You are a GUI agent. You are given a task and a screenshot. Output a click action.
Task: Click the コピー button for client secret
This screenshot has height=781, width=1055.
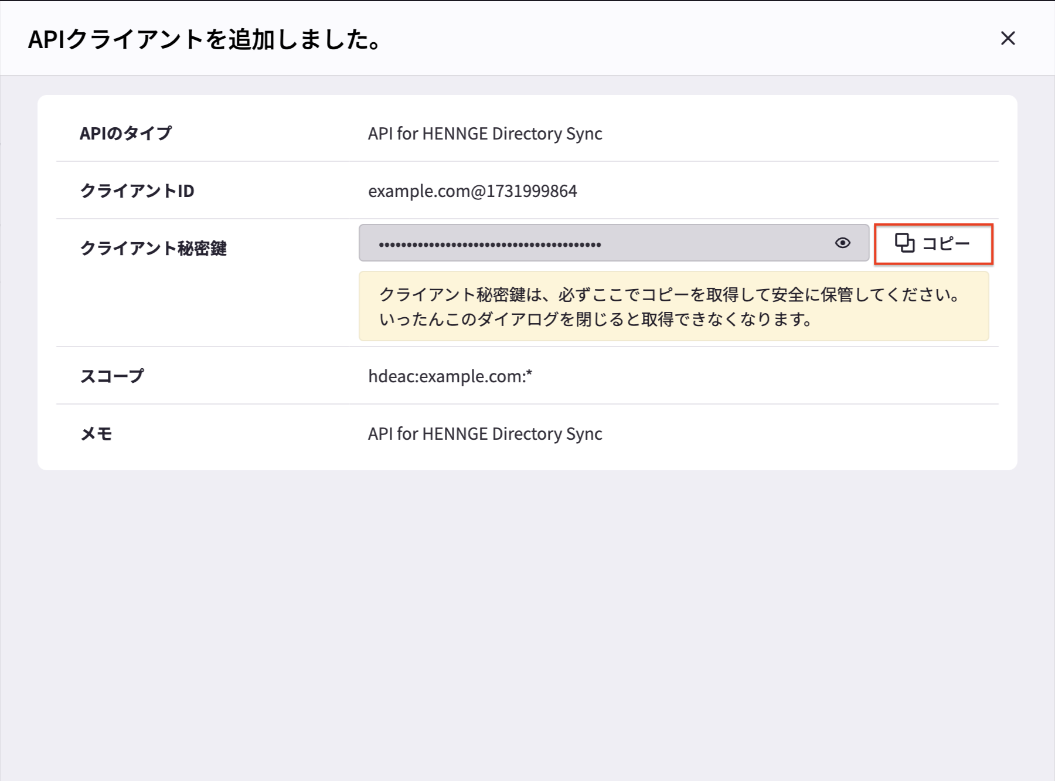tap(933, 243)
